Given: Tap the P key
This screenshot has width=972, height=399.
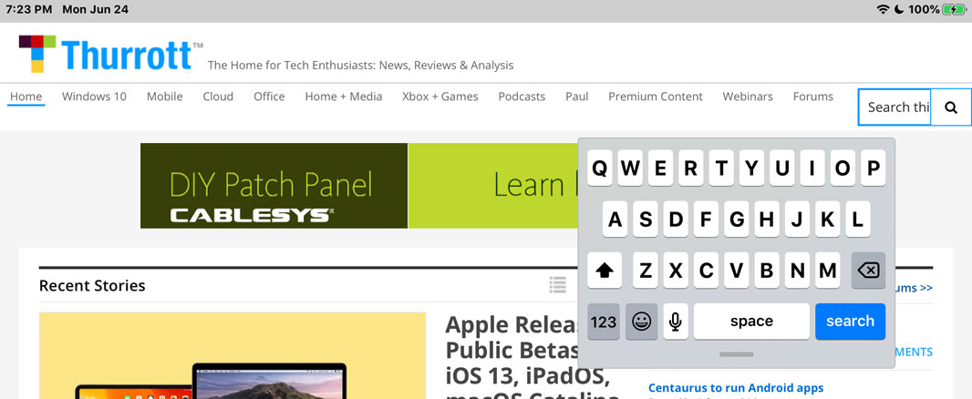Looking at the screenshot, I should click(873, 168).
